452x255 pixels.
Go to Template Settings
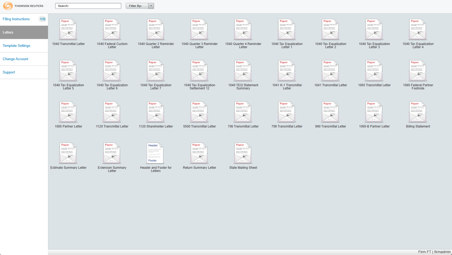pos(17,46)
